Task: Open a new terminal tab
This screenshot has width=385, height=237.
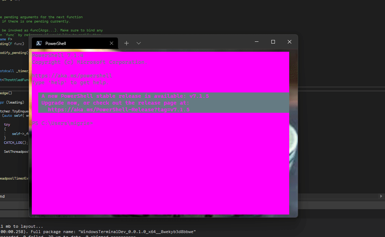Action: pyautogui.click(x=127, y=44)
